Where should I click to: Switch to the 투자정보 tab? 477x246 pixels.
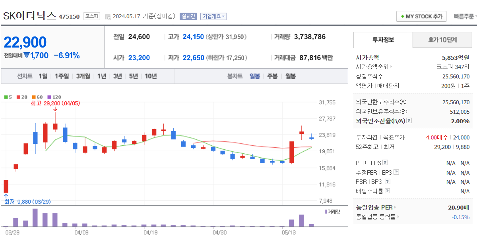(383, 40)
